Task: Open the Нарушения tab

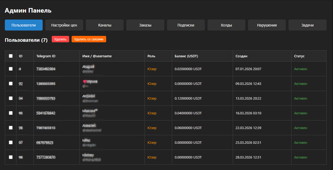Action: pyautogui.click(x=267, y=25)
